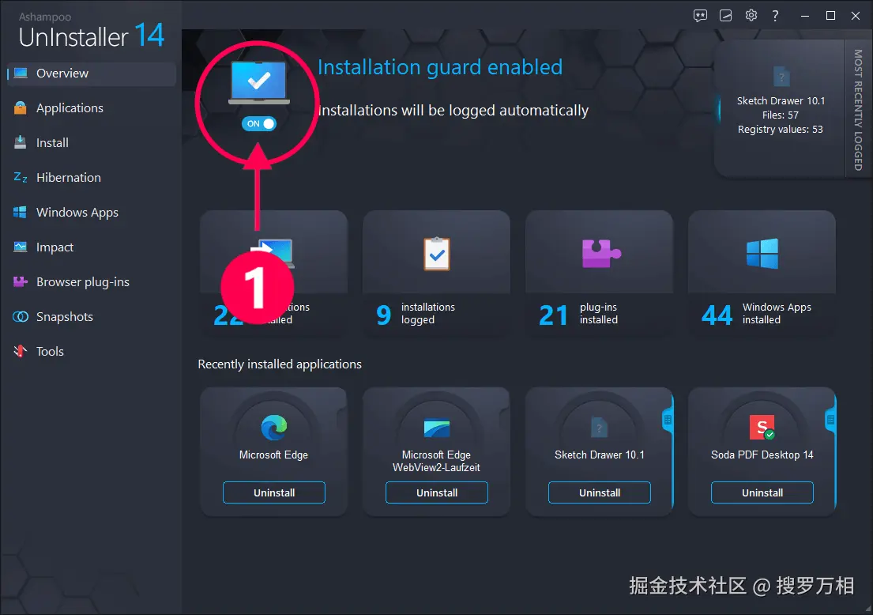873x615 pixels.
Task: Open the Snapshots section
Action: 92,316
